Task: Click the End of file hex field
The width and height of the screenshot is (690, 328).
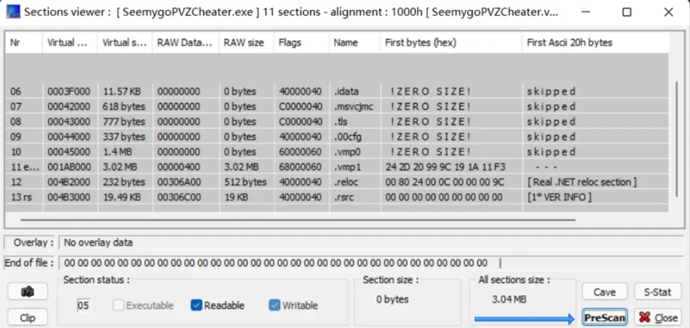Action: 372,263
